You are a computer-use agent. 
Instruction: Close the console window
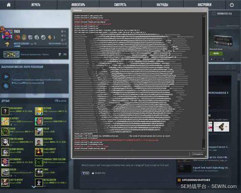[x=205, y=10]
